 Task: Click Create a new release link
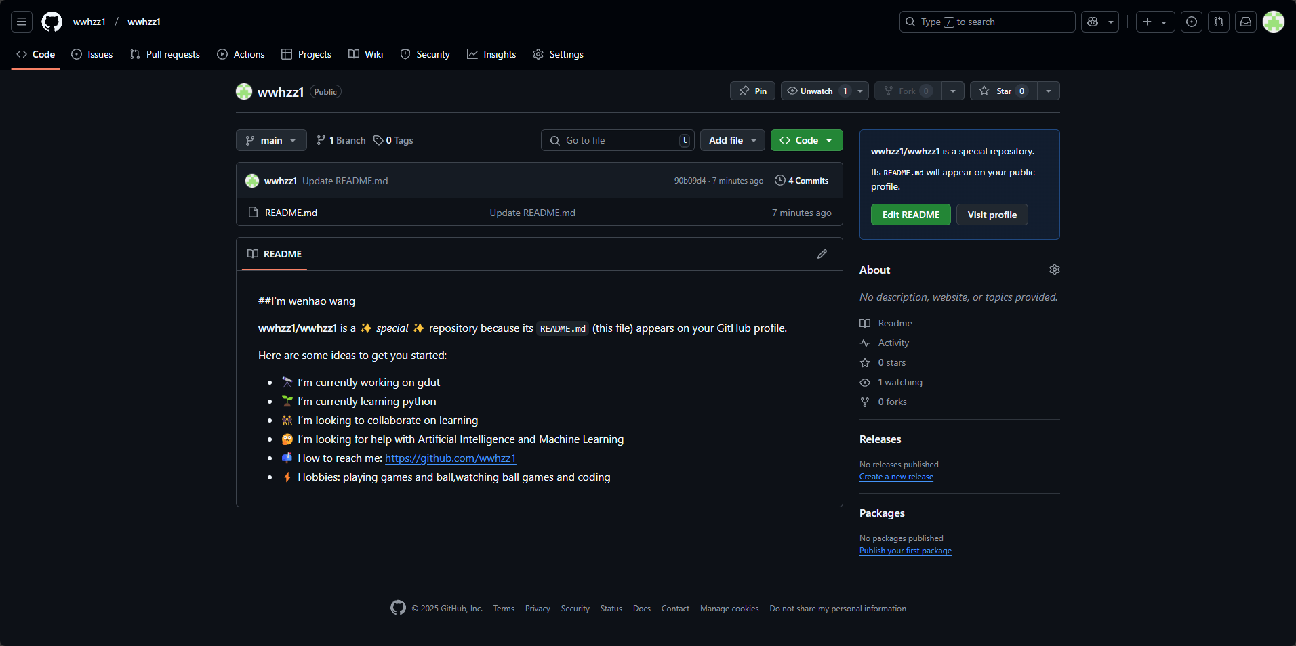[x=896, y=477]
